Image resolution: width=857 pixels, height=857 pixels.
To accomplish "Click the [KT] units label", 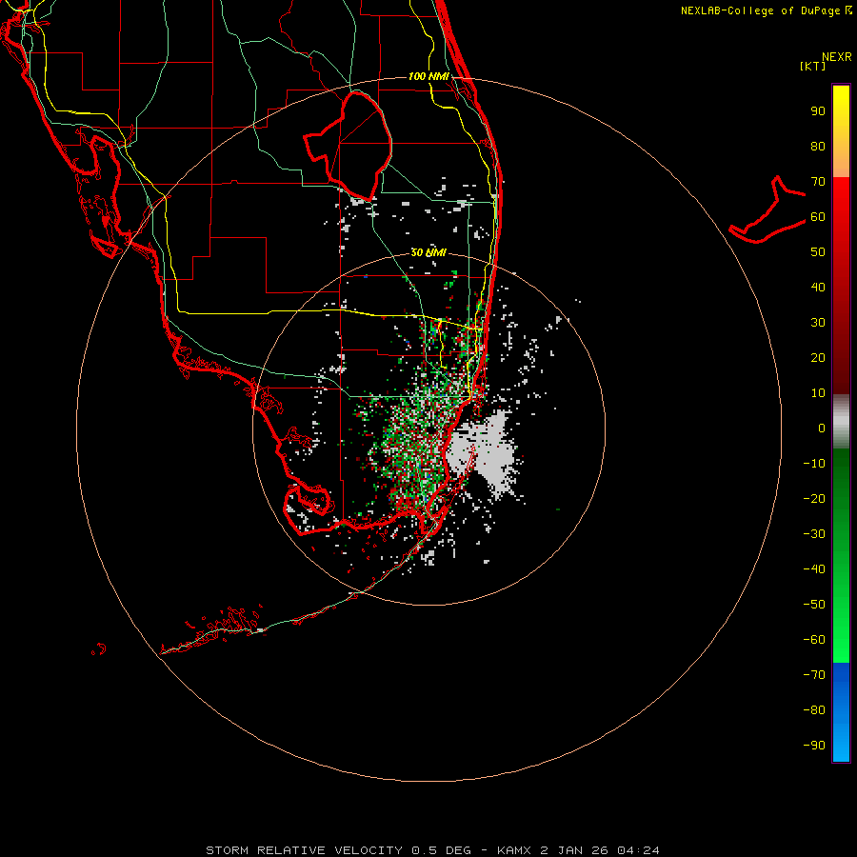I will [812, 66].
